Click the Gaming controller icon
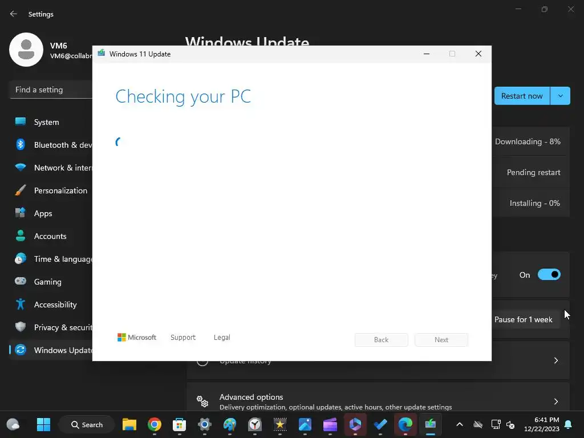 pyautogui.click(x=21, y=281)
